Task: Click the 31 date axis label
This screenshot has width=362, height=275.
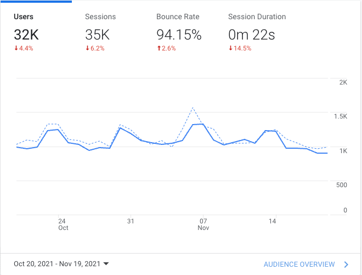Action: 131,221
